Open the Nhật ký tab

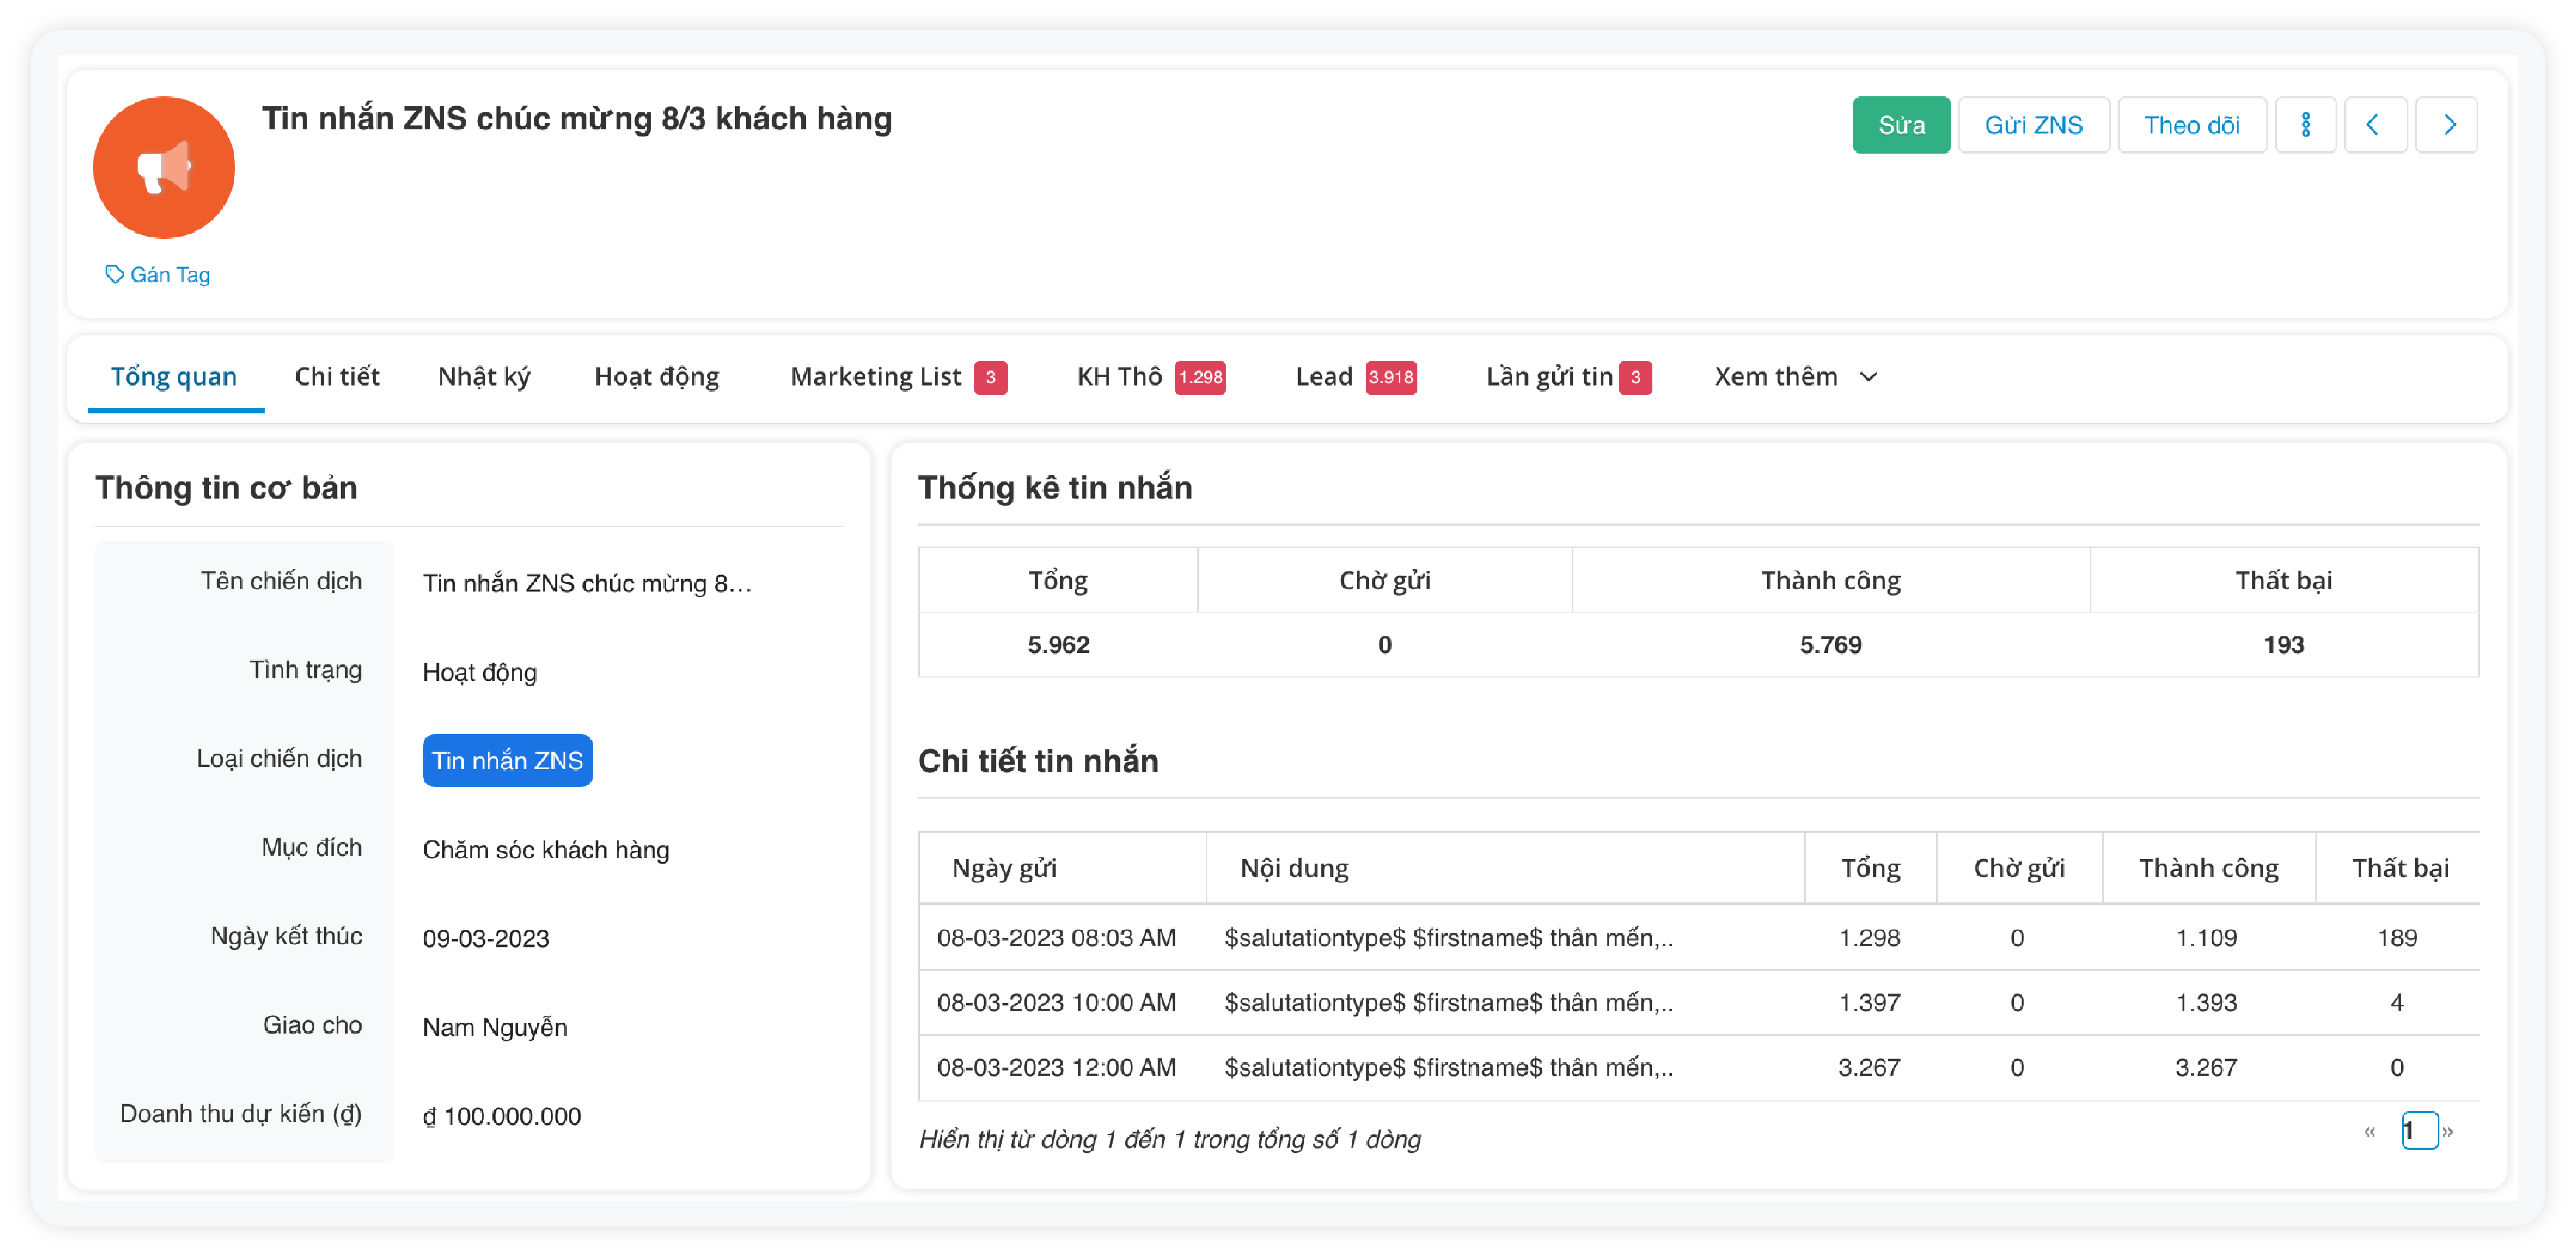[x=484, y=377]
